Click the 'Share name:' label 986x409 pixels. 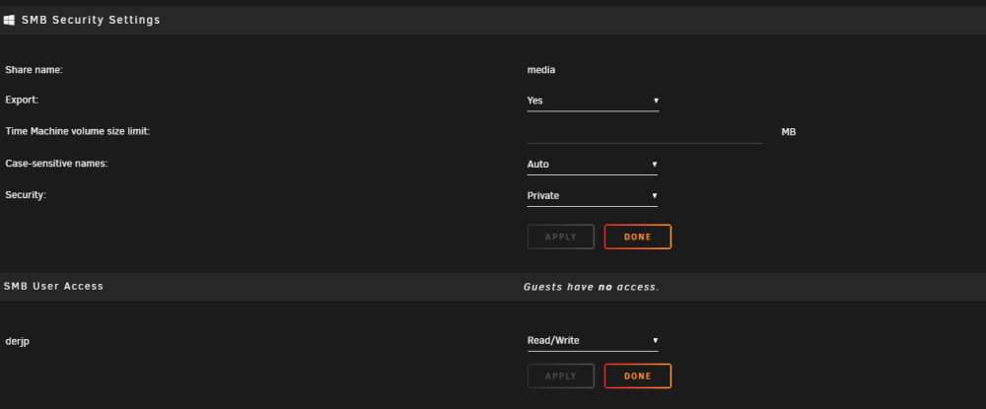[x=34, y=70]
